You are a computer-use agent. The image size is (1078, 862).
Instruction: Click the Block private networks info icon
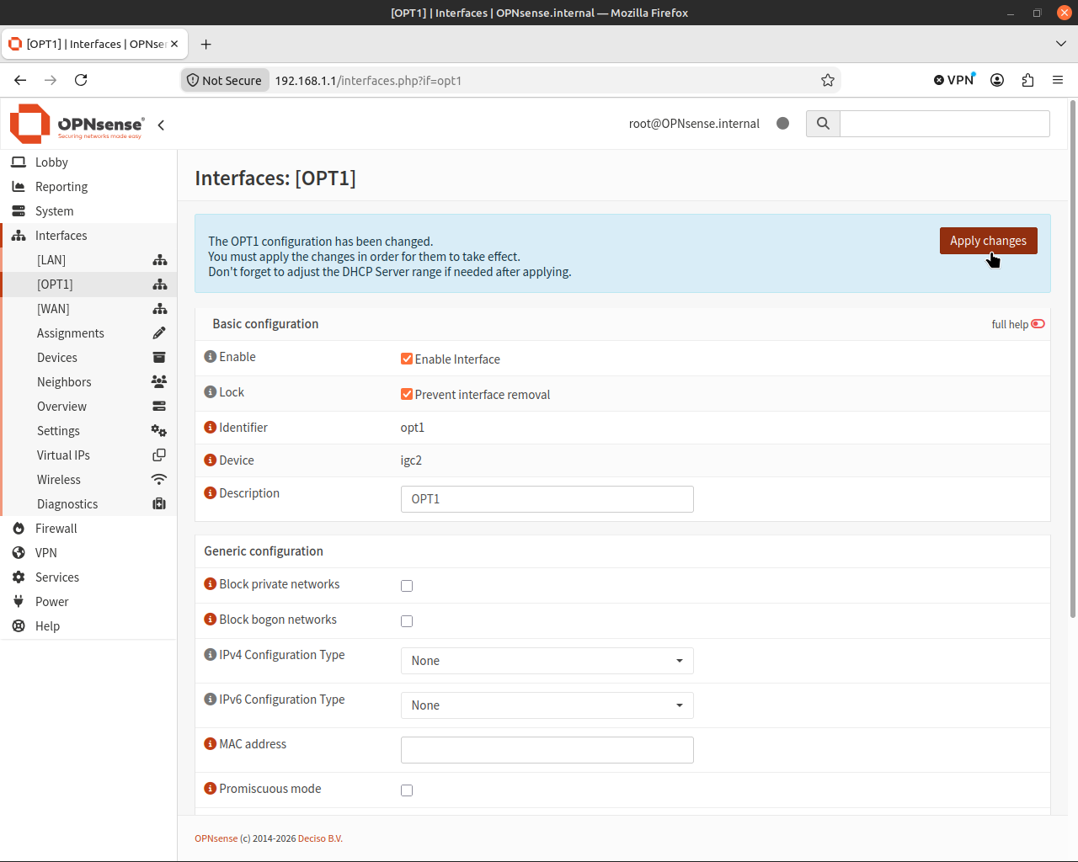click(211, 583)
